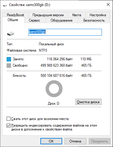The height and width of the screenshot is (147, 113).
Task: Click the 'Файловая система:' label
Action: (22, 50)
